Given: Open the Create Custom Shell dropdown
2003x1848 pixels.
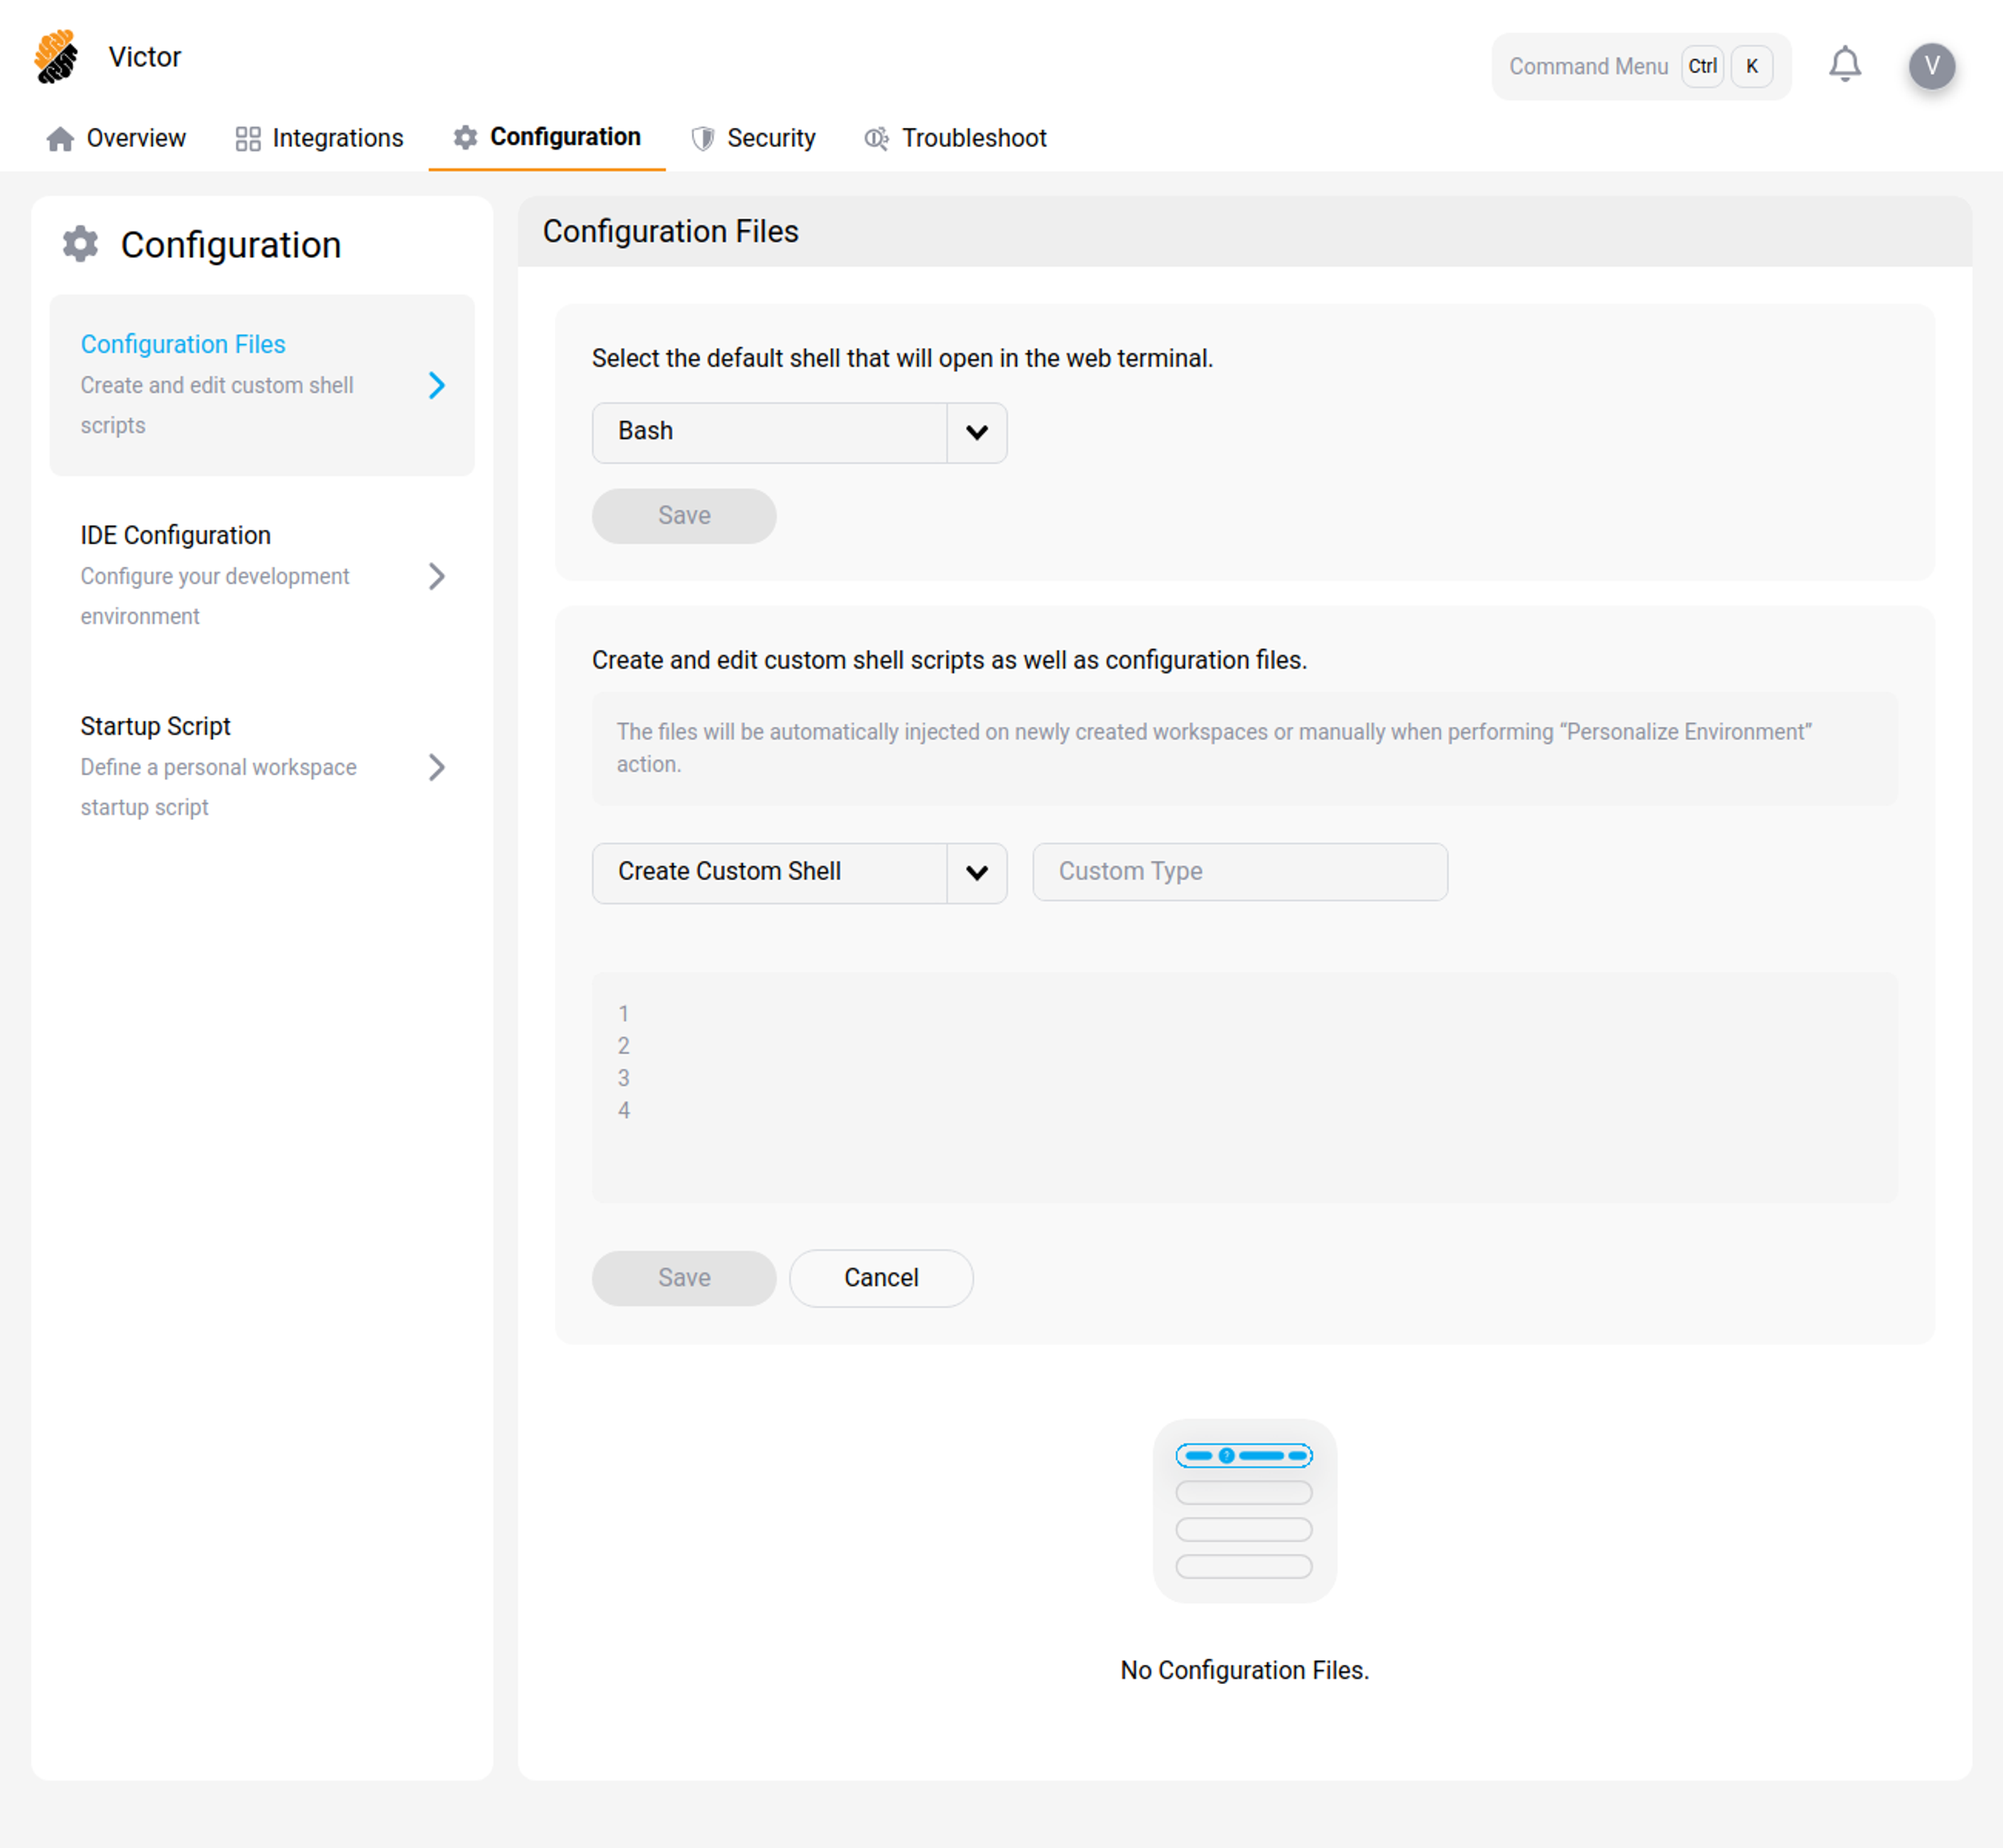Looking at the screenshot, I should coord(798,872).
